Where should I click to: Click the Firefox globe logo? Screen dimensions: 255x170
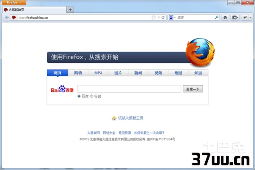[x=200, y=52]
